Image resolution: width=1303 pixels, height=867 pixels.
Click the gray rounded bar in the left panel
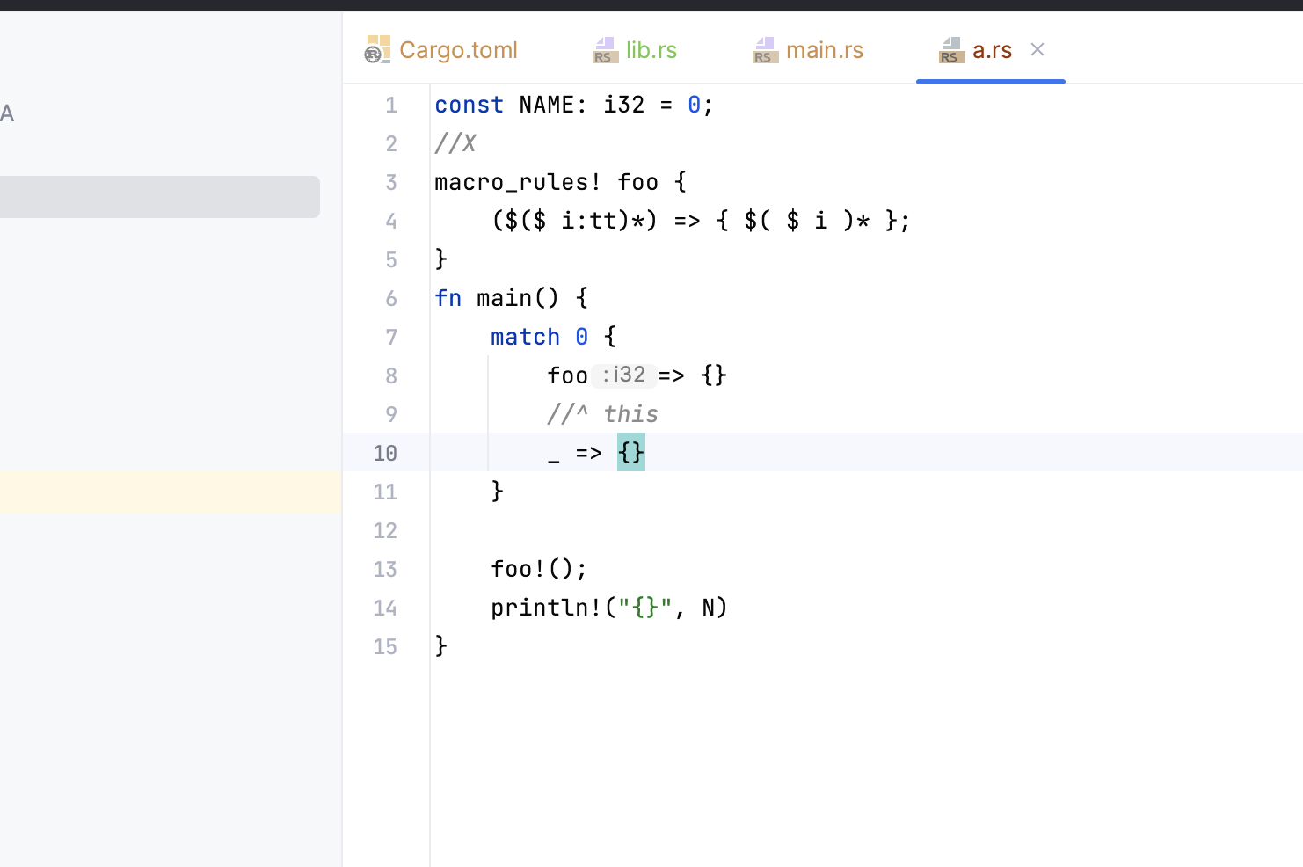coord(160,197)
